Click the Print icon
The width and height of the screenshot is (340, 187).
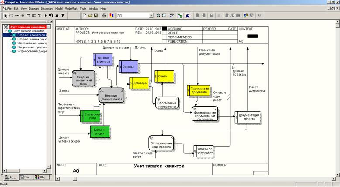coord(103,16)
